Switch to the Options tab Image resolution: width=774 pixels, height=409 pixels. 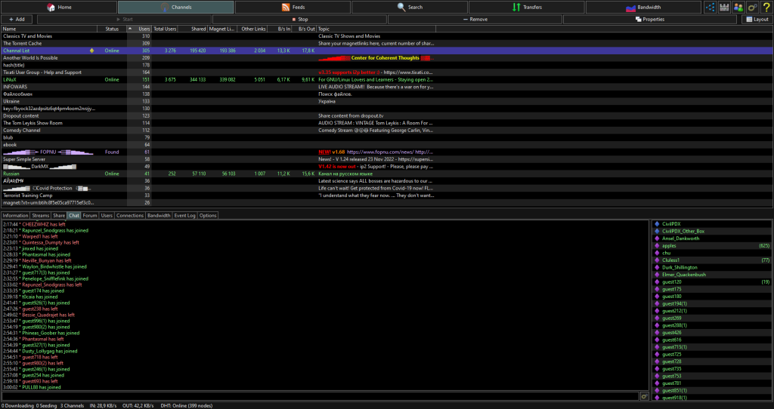pyautogui.click(x=208, y=215)
